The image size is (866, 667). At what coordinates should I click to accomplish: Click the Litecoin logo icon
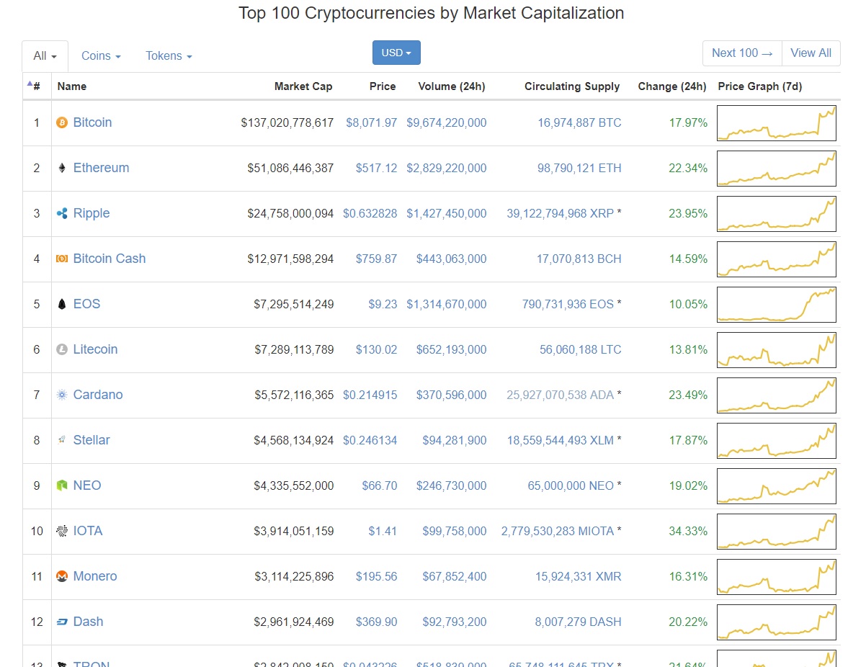click(x=62, y=349)
